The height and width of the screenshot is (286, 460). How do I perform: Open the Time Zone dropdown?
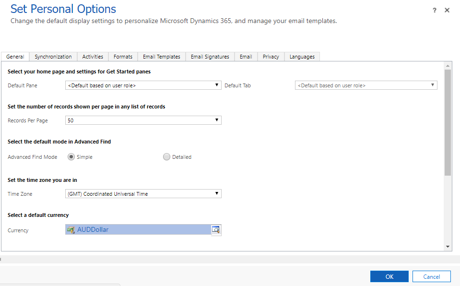coord(143,194)
